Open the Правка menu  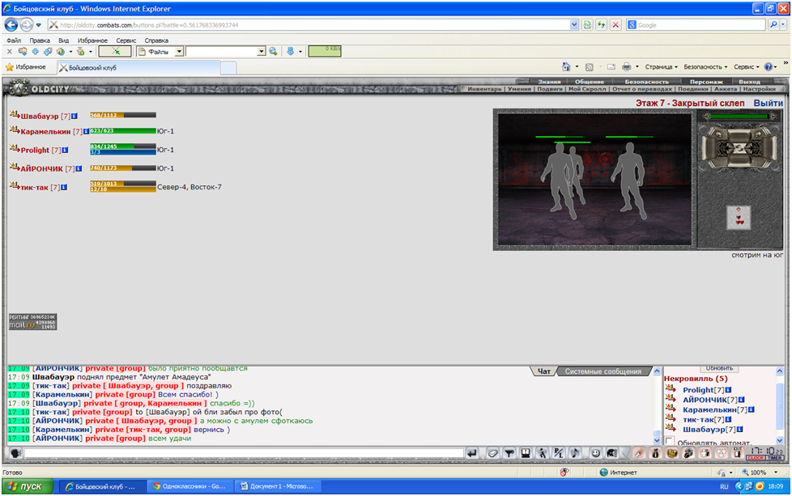tap(40, 40)
